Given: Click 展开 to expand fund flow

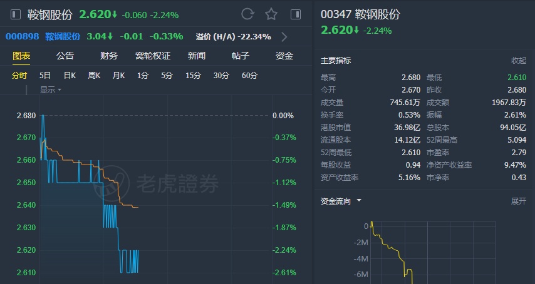Looking at the screenshot, I should 518,201.
